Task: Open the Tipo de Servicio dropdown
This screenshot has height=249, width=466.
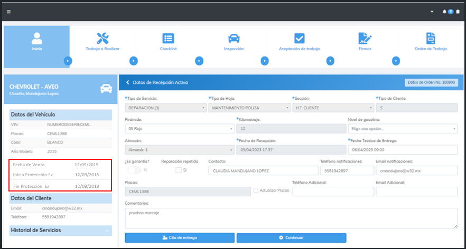Action: (166, 108)
